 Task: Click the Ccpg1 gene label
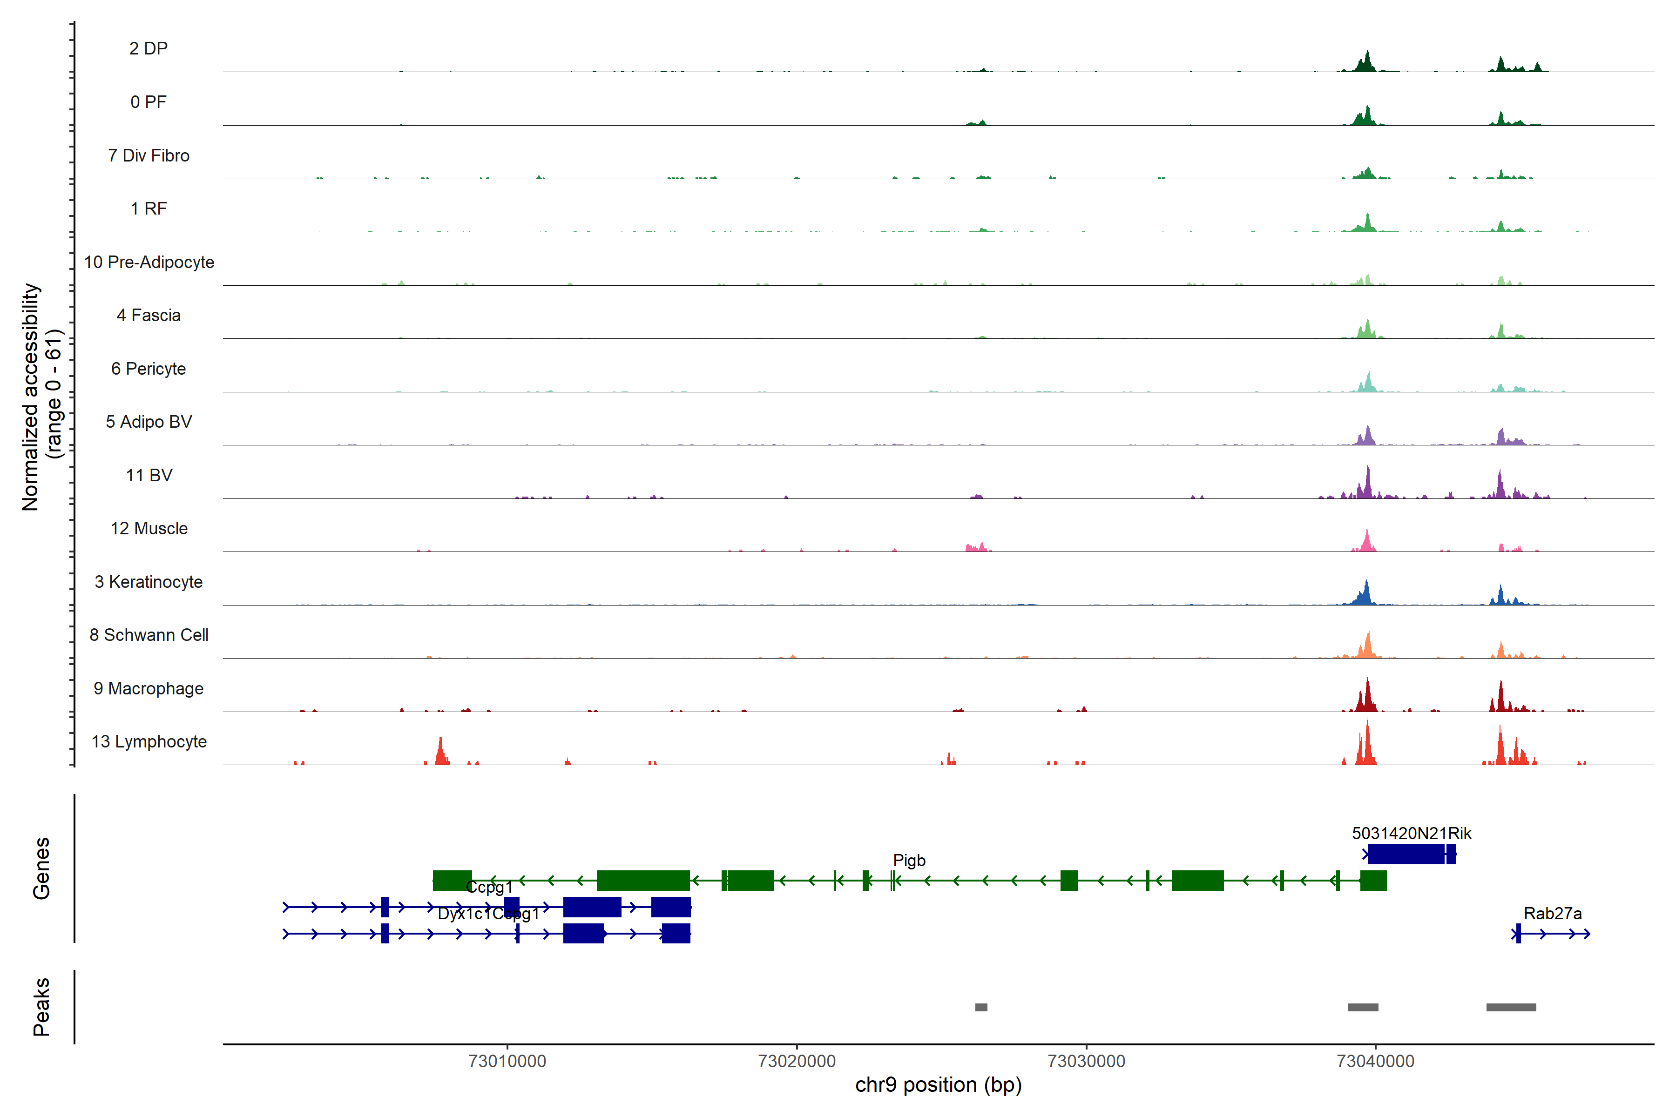(489, 887)
